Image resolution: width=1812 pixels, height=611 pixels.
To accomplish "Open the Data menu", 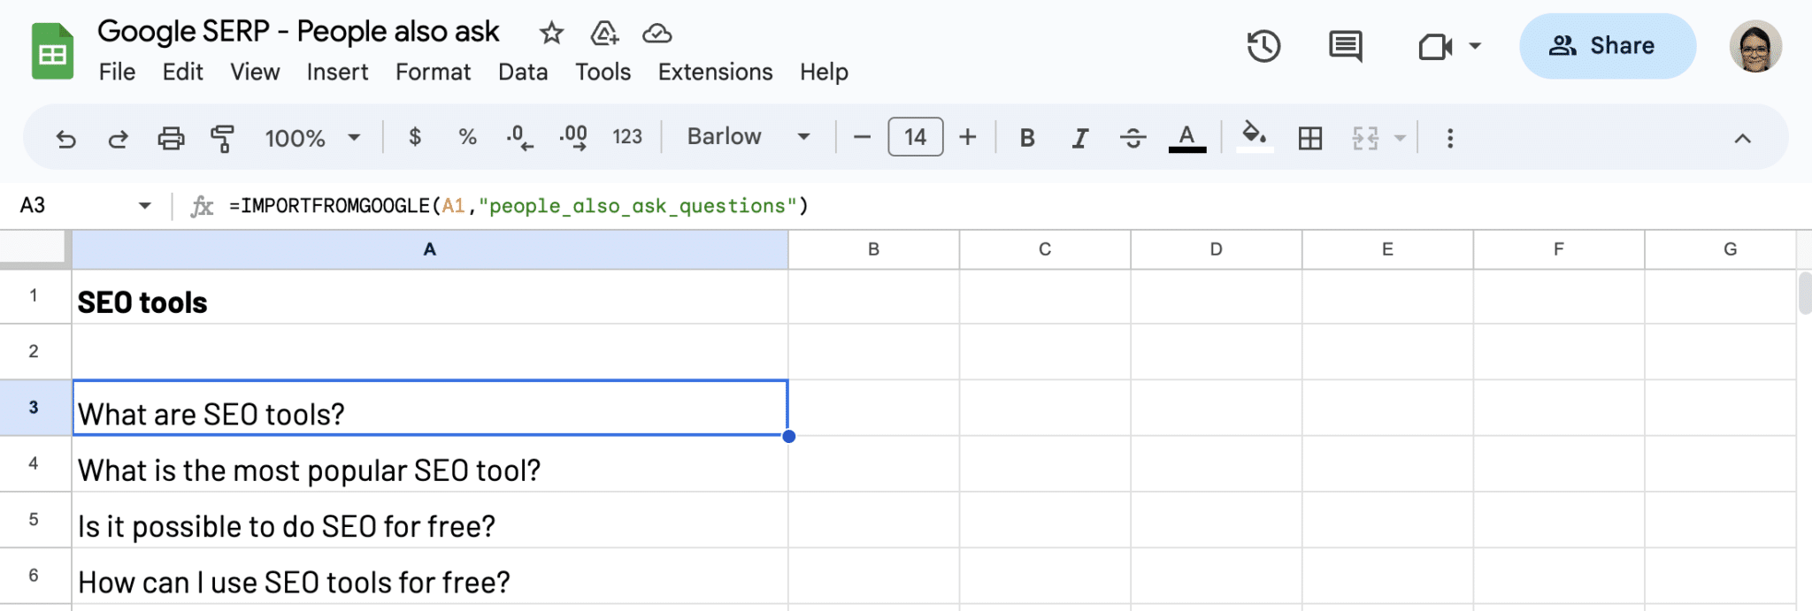I will (x=523, y=72).
